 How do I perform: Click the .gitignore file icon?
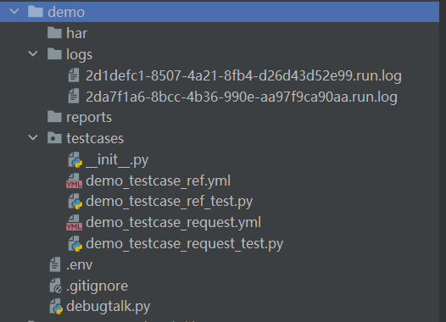55,286
